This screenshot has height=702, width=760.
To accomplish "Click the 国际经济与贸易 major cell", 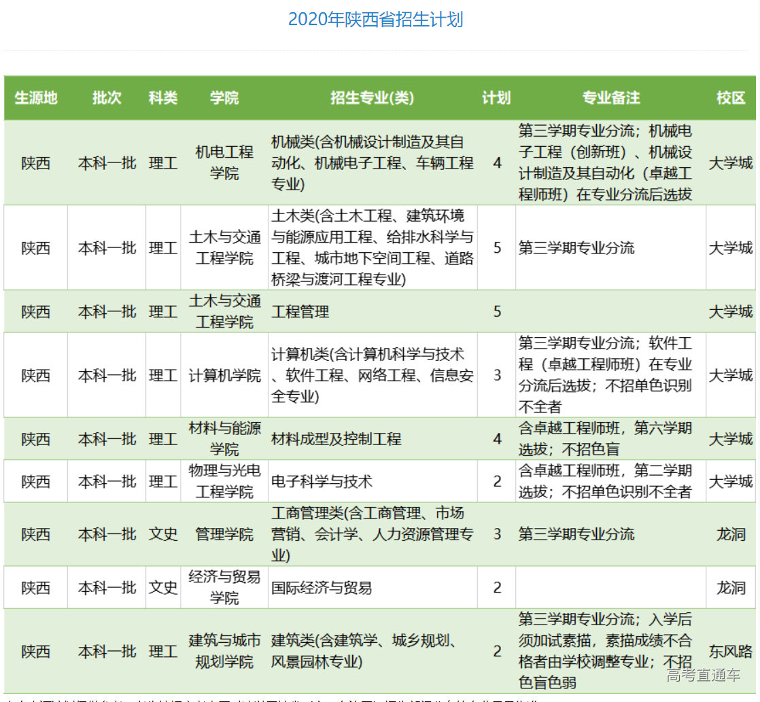I will 322,587.
